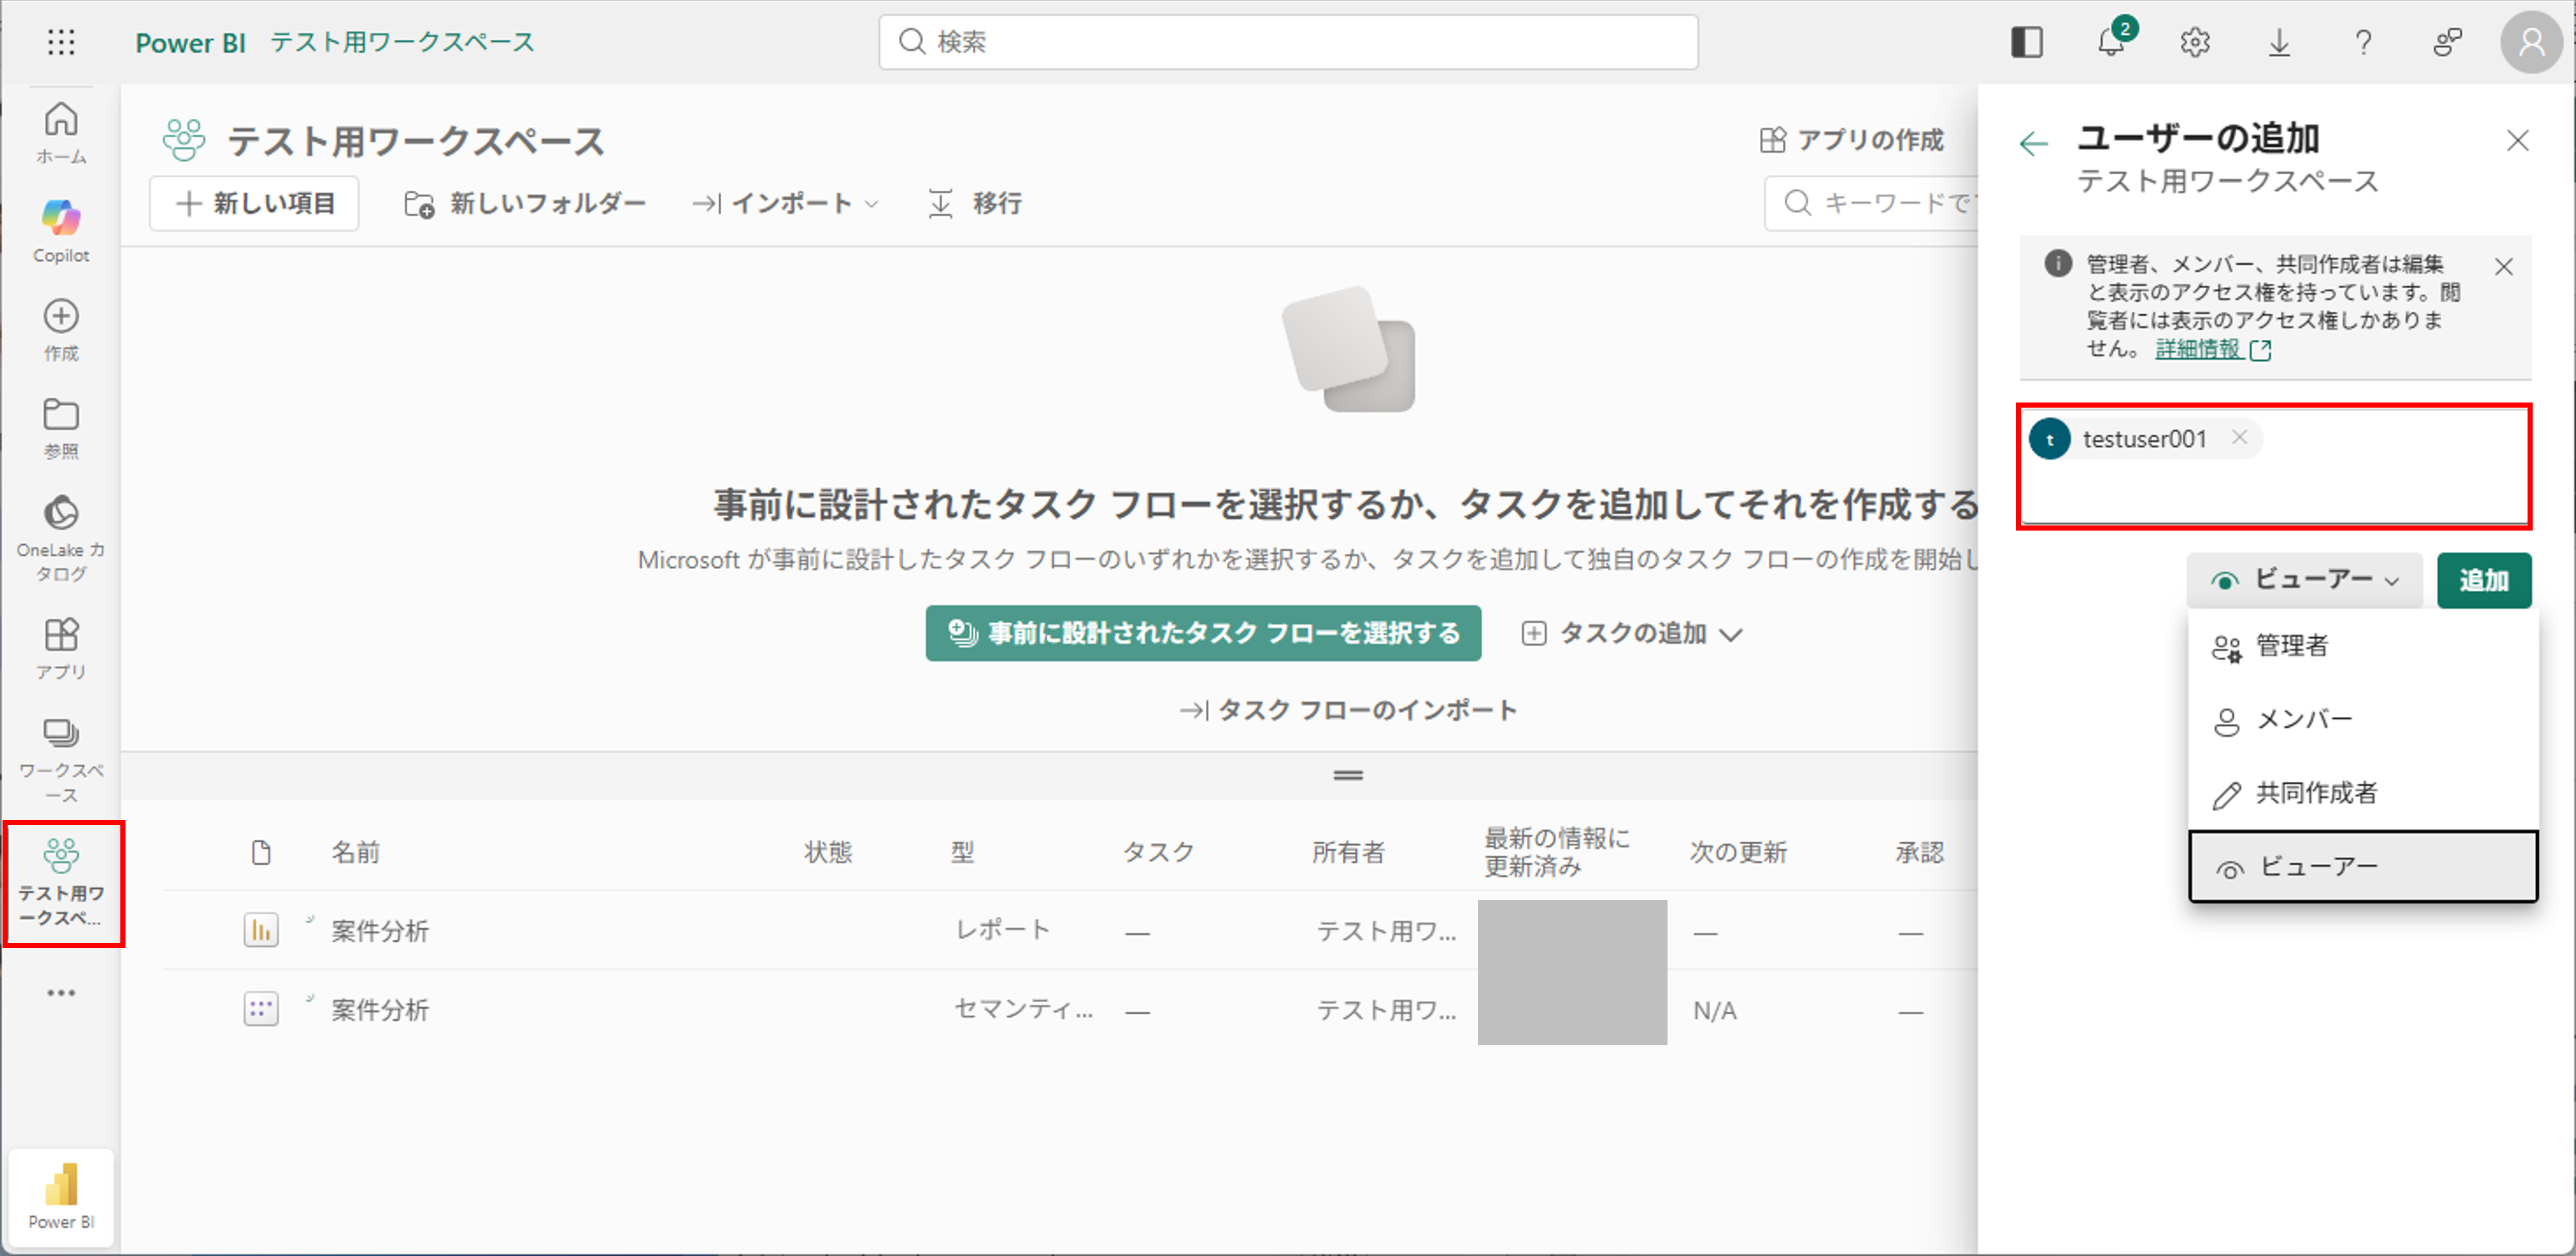Remove testuser001 chip with its X

pyautogui.click(x=2240, y=437)
